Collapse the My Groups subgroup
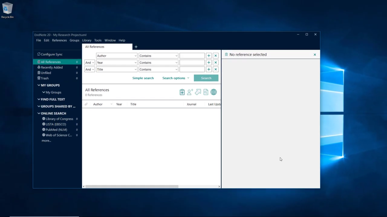The image size is (387, 217). click(44, 92)
